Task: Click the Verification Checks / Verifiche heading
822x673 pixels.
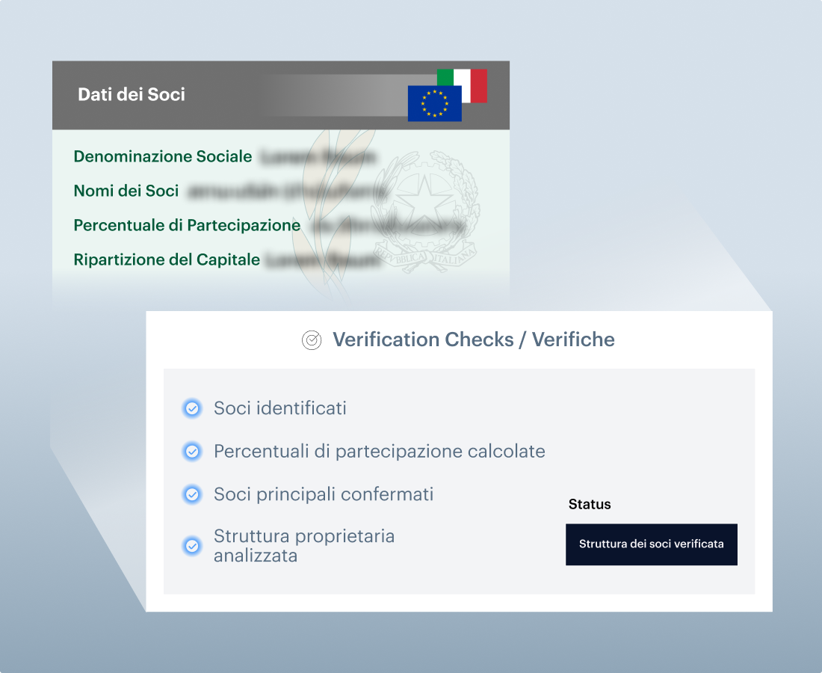Action: click(474, 340)
